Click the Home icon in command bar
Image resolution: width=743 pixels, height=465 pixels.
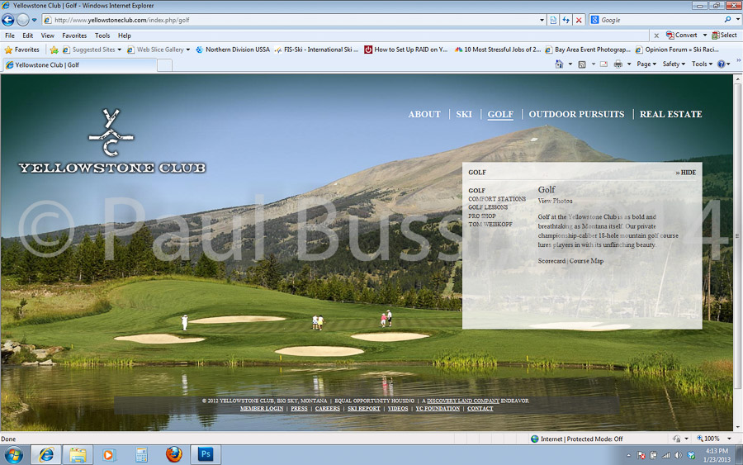point(559,64)
